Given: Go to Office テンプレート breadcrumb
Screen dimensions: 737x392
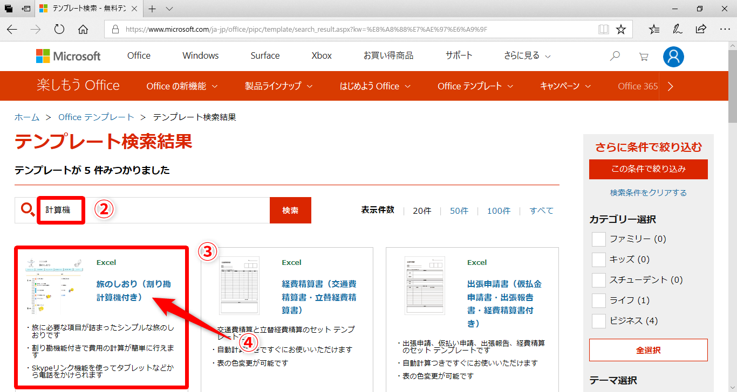Looking at the screenshot, I should [x=96, y=117].
